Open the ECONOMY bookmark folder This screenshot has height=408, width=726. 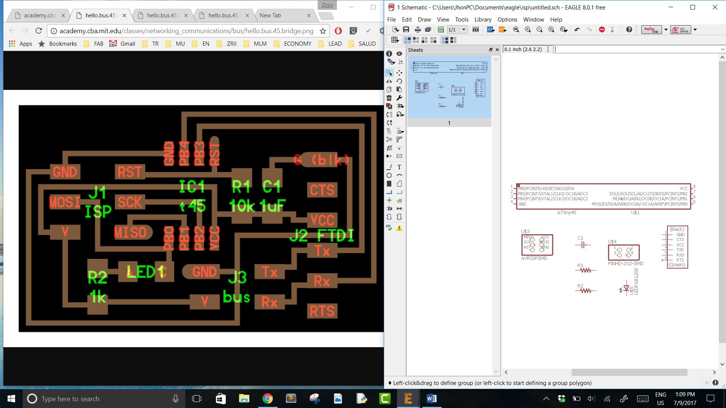293,44
